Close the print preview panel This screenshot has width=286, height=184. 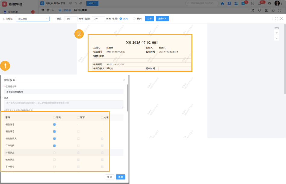pos(281,19)
